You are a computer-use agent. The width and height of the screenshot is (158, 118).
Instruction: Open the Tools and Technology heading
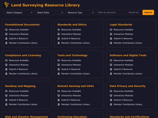(72, 55)
